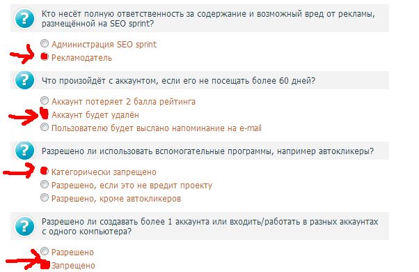Click the "Администрация SEO sprint" answer label
419x272 pixels.
pyautogui.click(x=104, y=45)
